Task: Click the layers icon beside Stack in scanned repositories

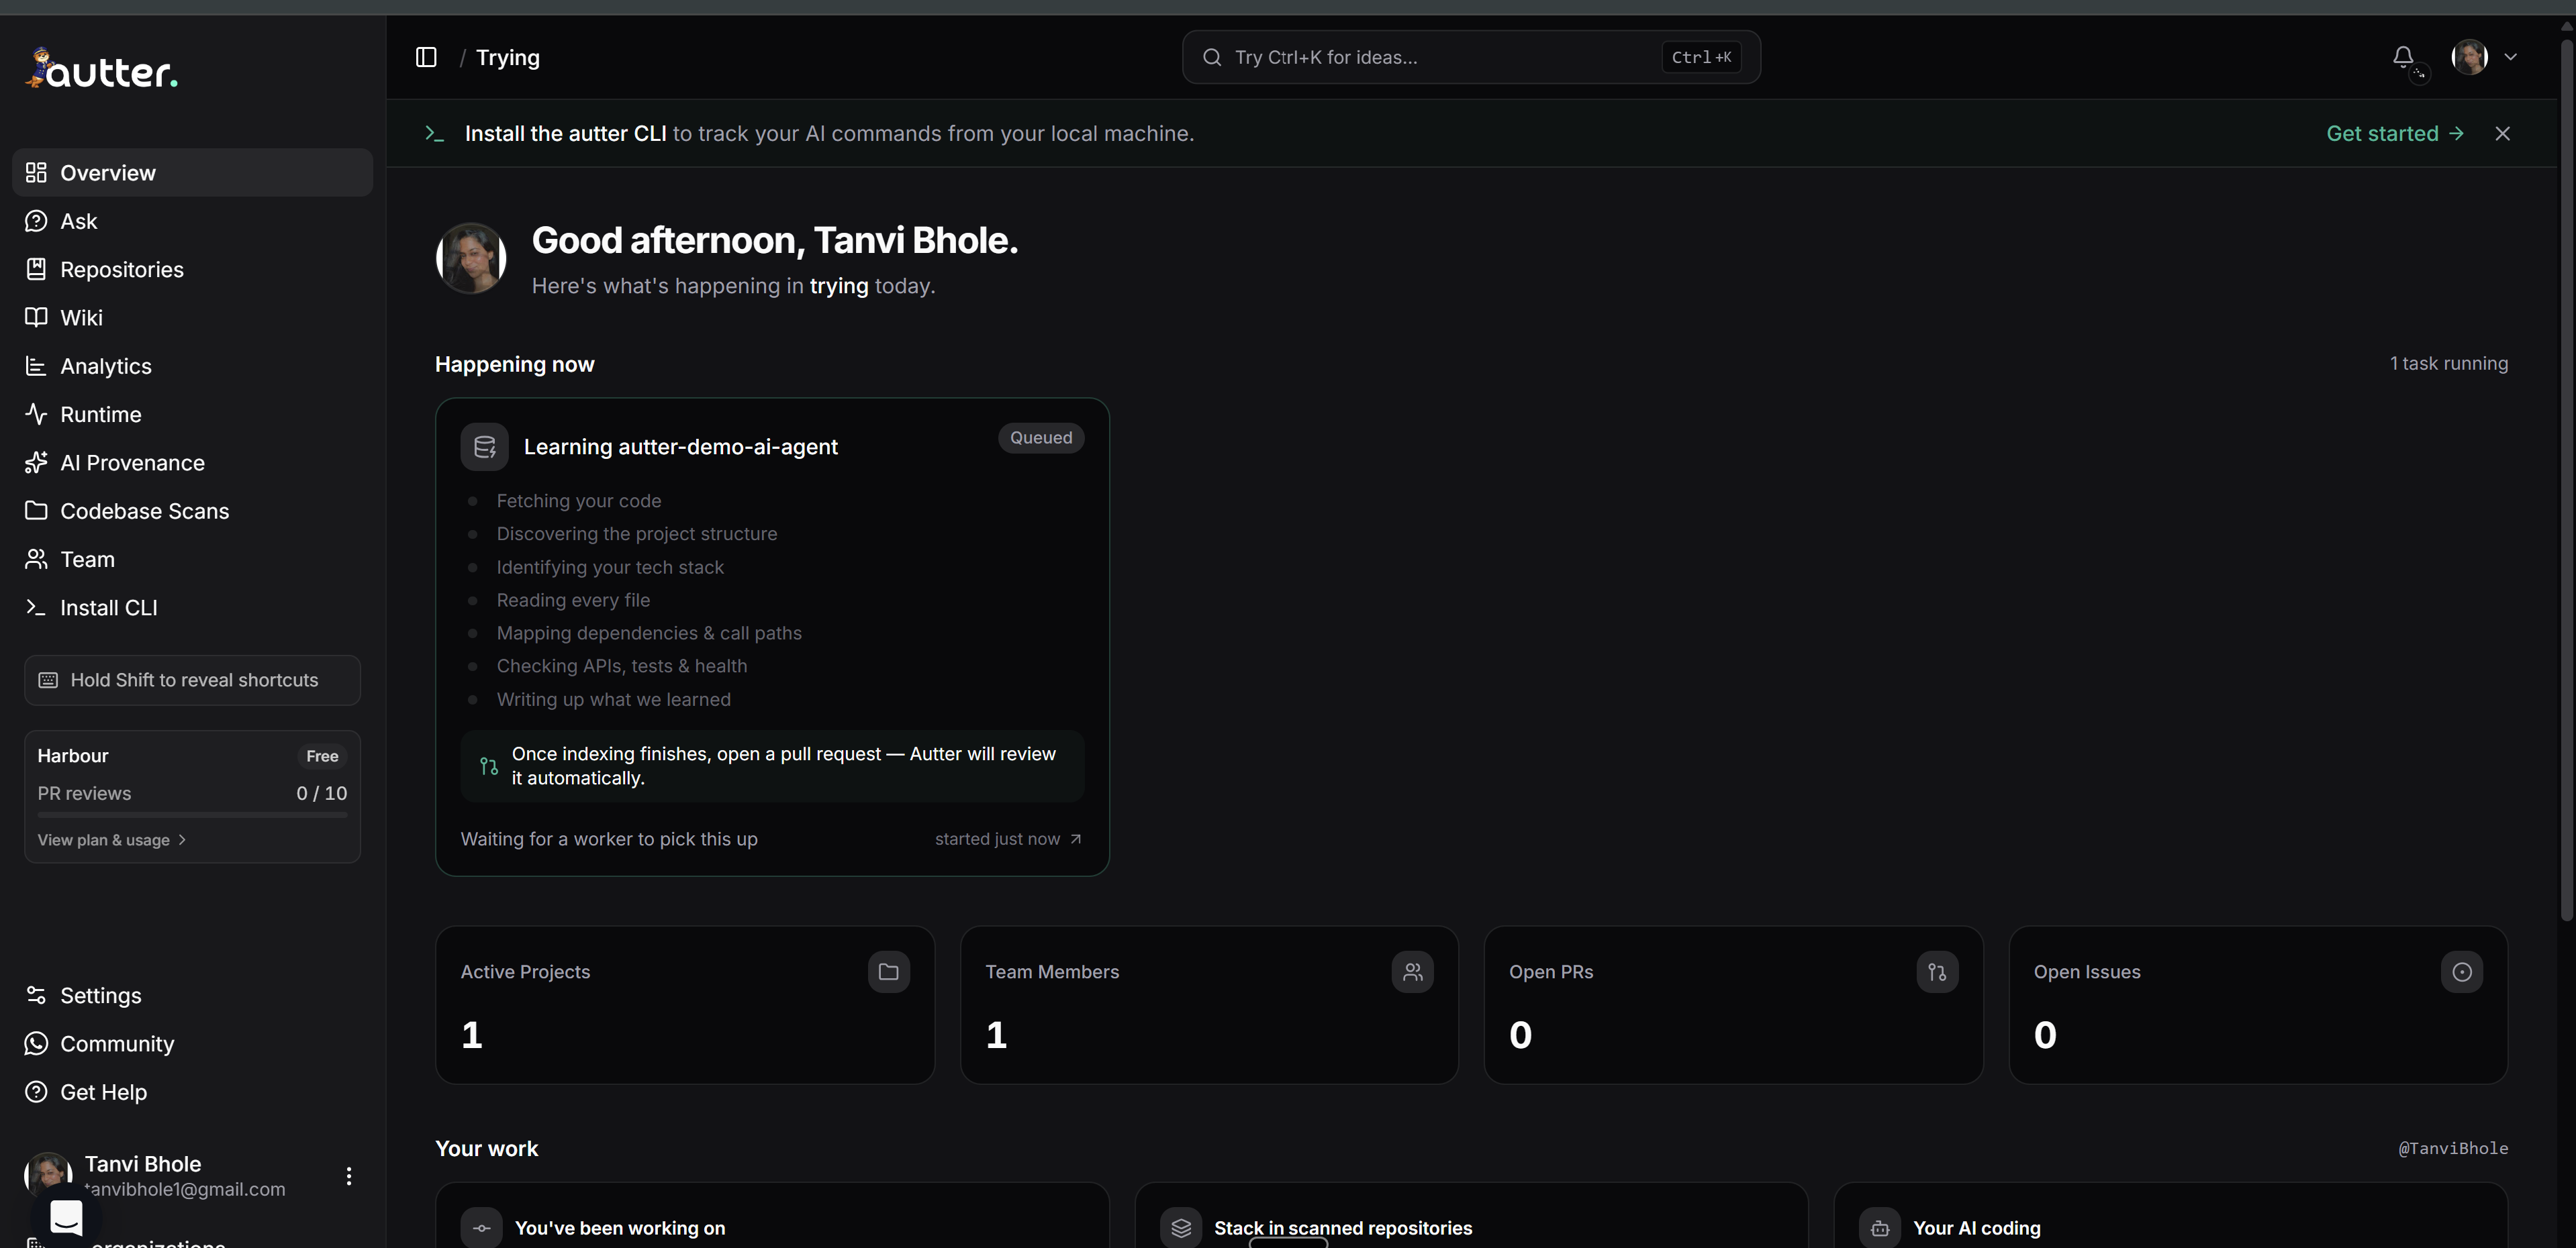Action: (1181, 1228)
